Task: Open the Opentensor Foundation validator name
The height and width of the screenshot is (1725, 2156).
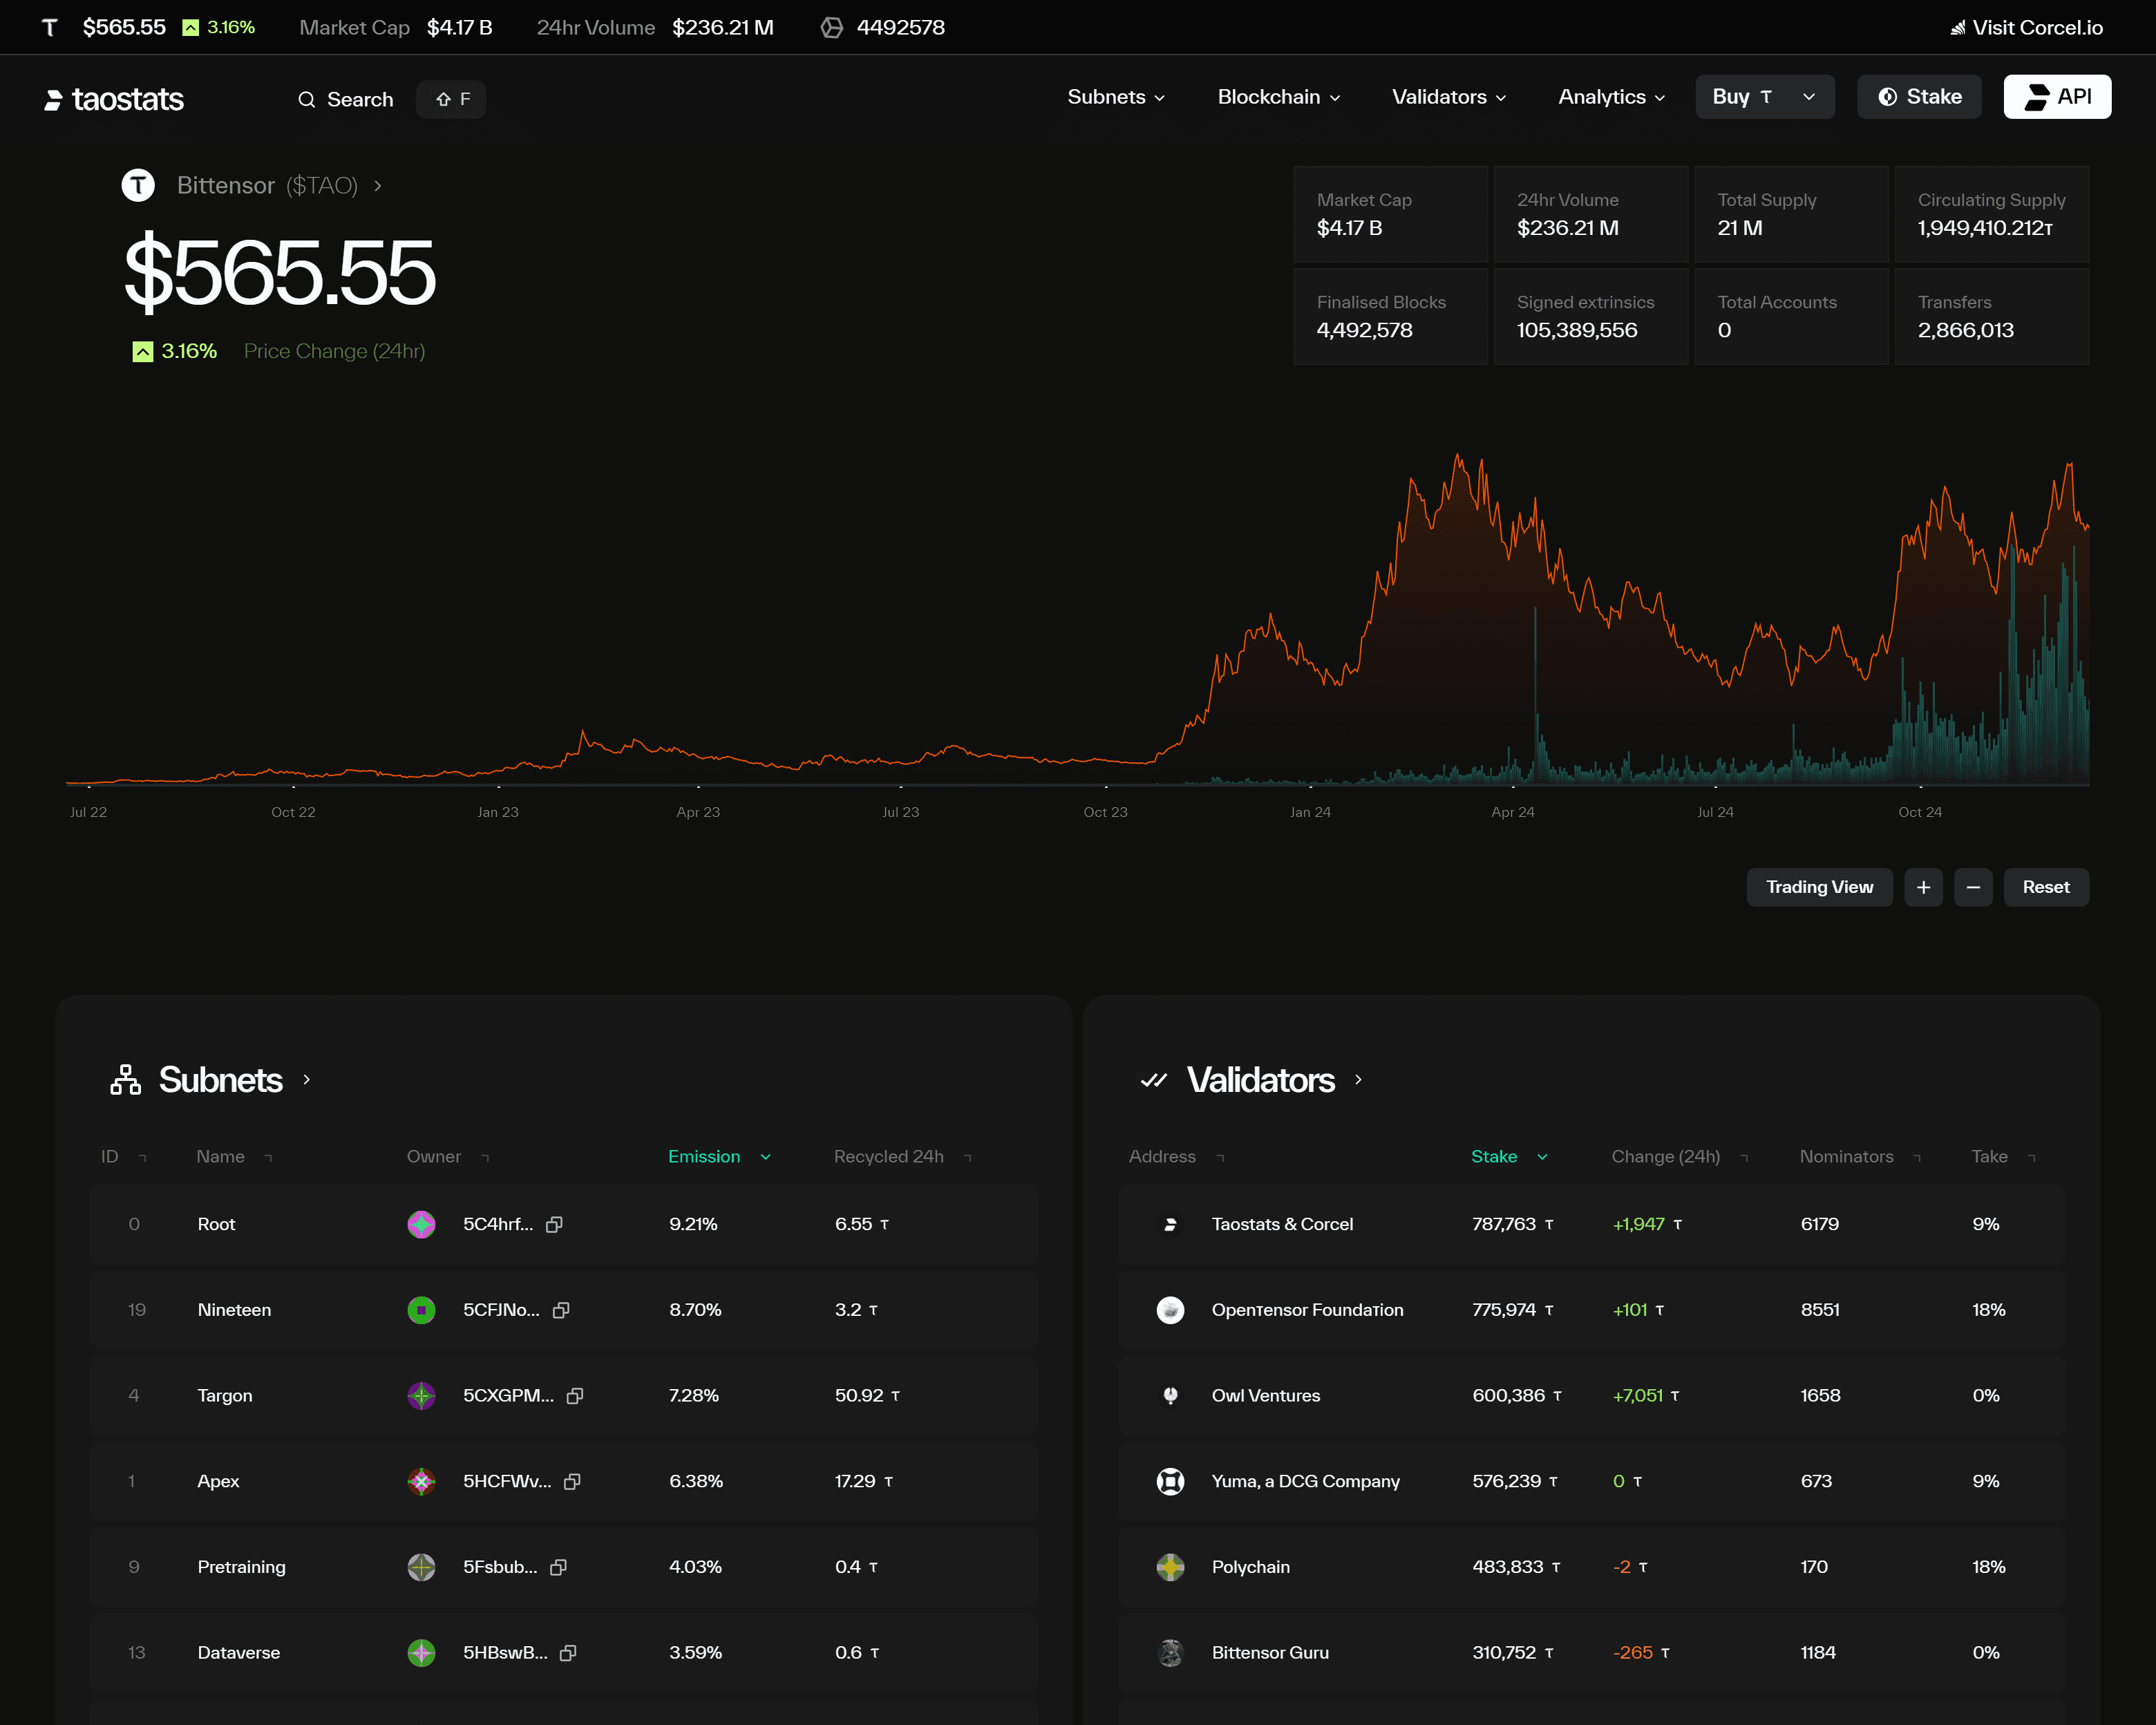Action: (1307, 1310)
